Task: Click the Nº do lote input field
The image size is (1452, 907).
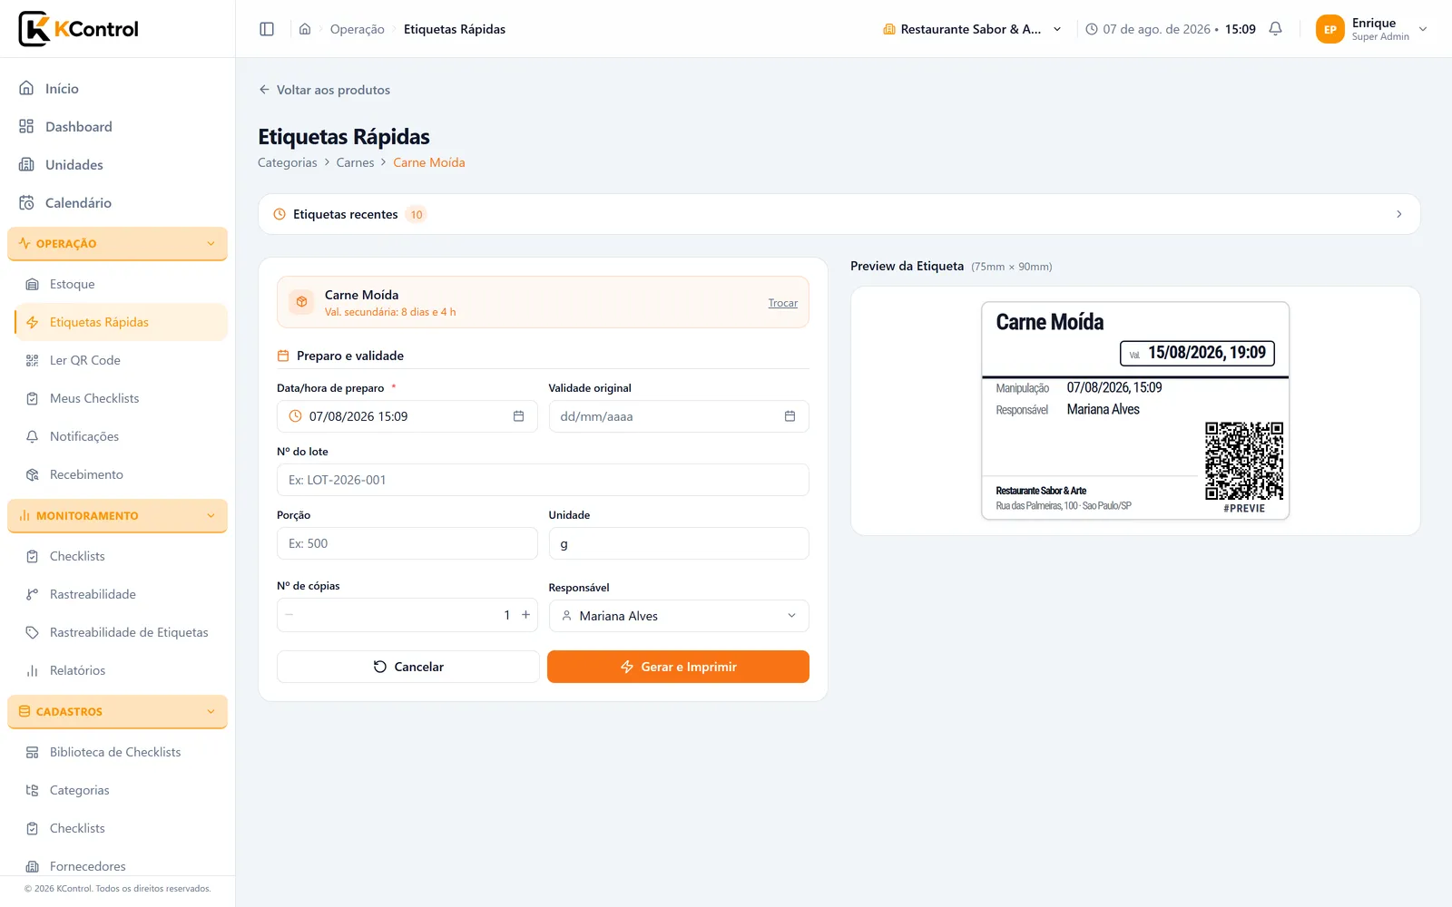Action: tap(543, 480)
